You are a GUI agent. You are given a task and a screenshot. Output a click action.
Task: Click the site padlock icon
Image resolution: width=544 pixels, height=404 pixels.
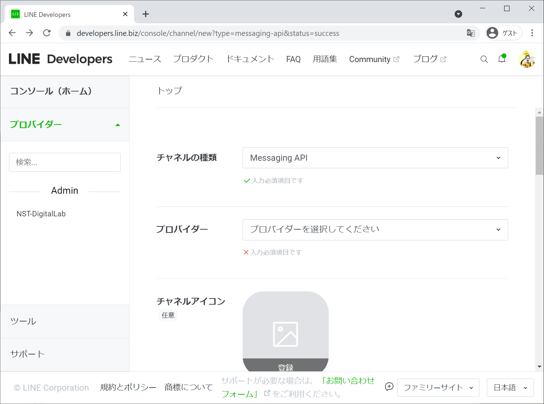tap(68, 33)
